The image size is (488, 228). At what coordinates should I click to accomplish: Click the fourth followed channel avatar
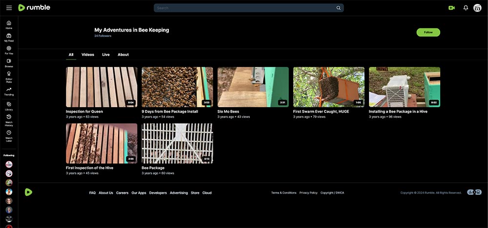point(9,191)
